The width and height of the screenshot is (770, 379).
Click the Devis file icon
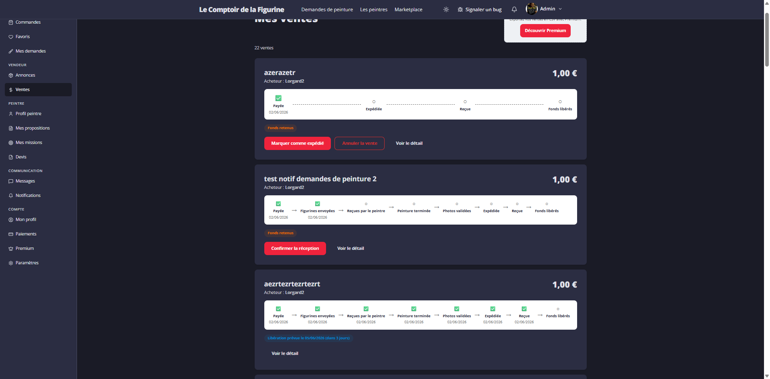point(11,157)
